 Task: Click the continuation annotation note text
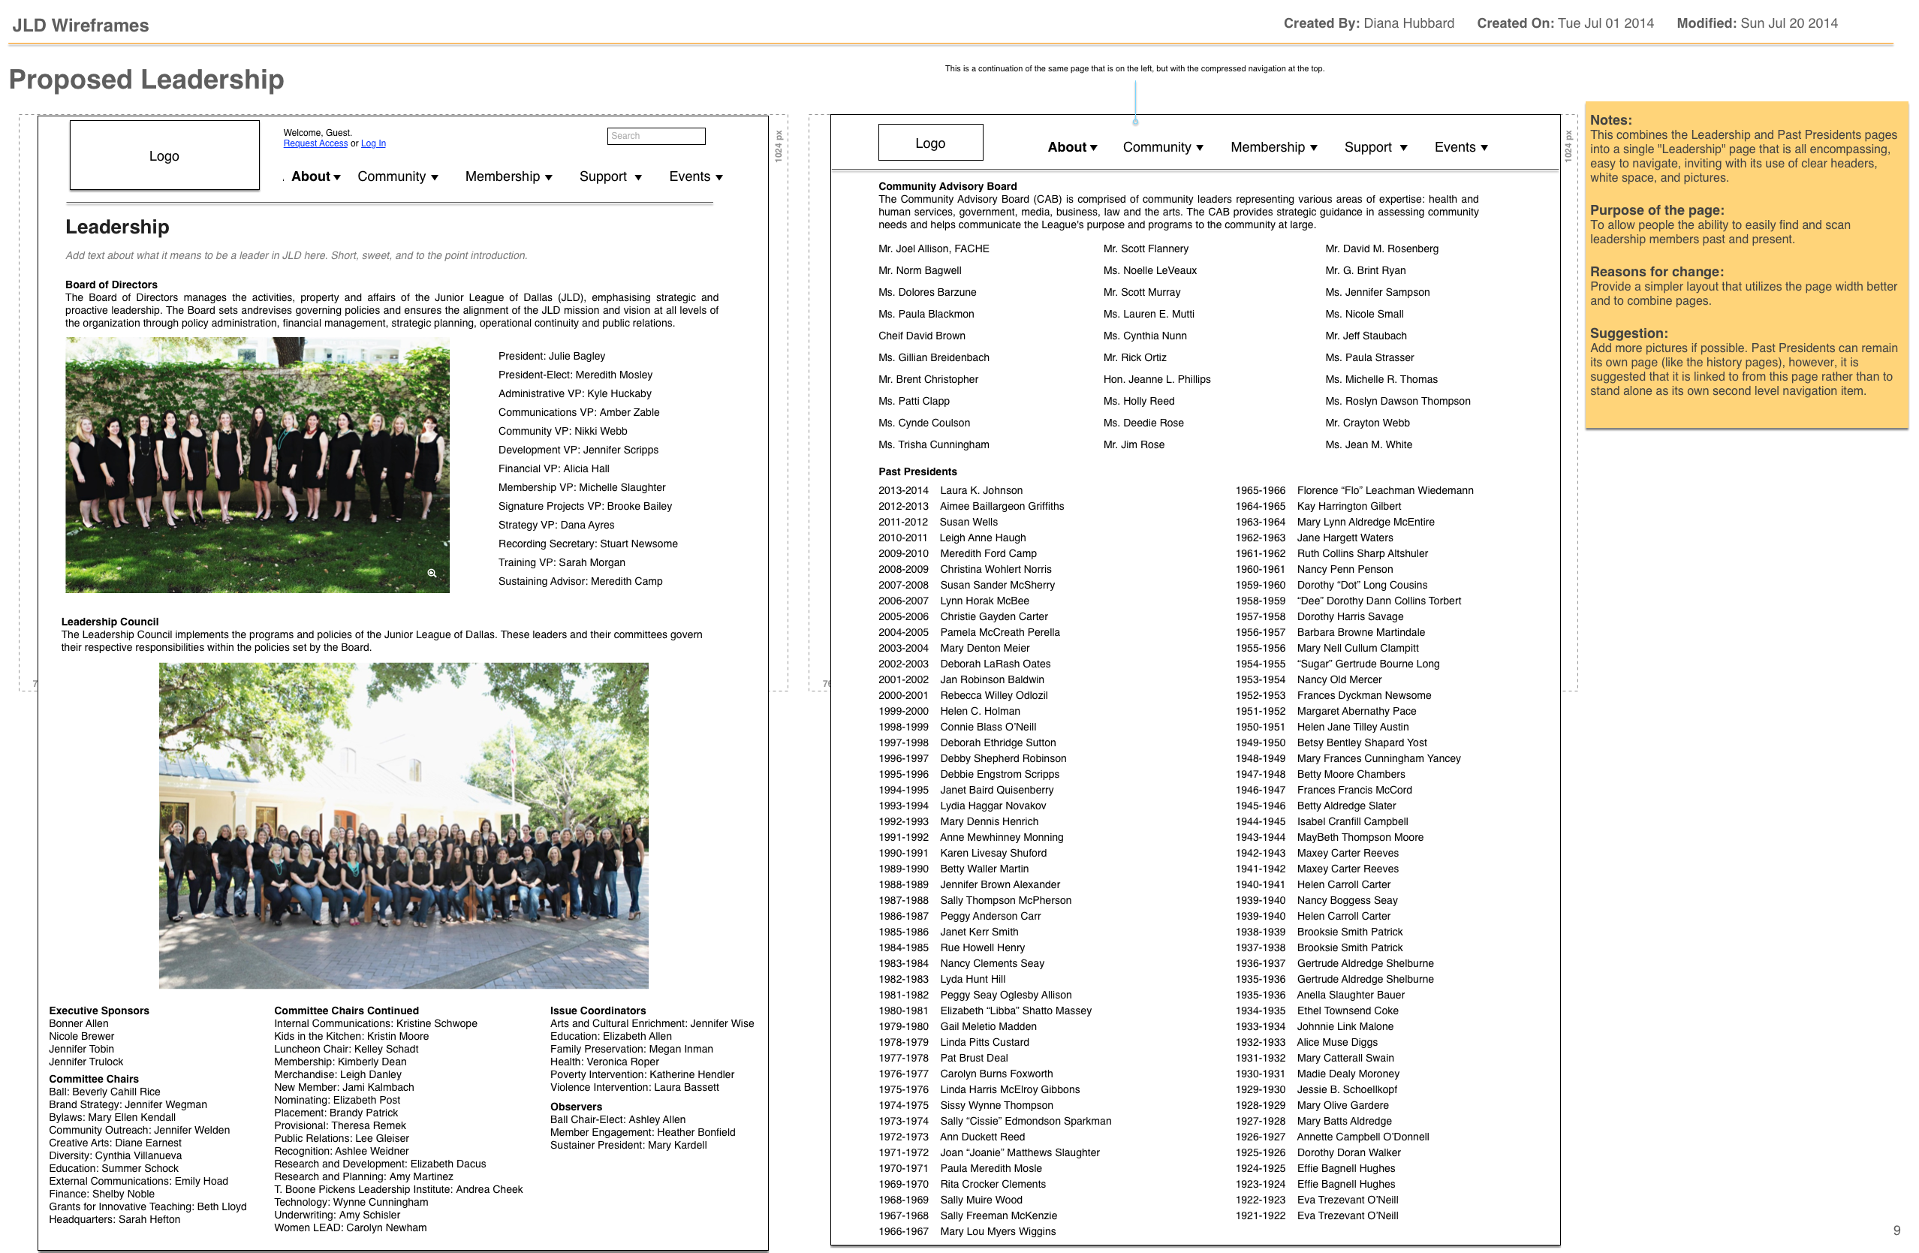tap(1134, 68)
